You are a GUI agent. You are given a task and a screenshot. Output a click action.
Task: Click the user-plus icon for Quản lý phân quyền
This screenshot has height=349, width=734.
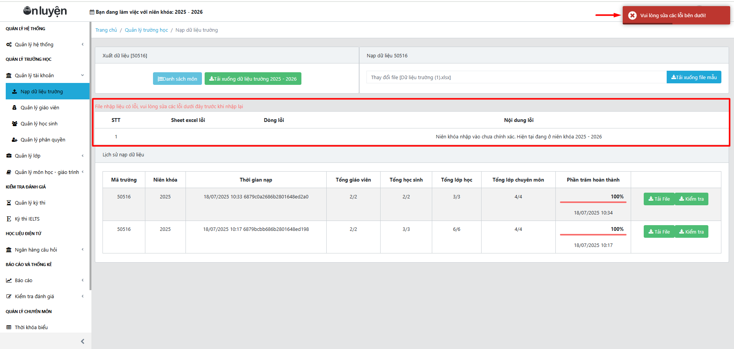click(x=15, y=140)
